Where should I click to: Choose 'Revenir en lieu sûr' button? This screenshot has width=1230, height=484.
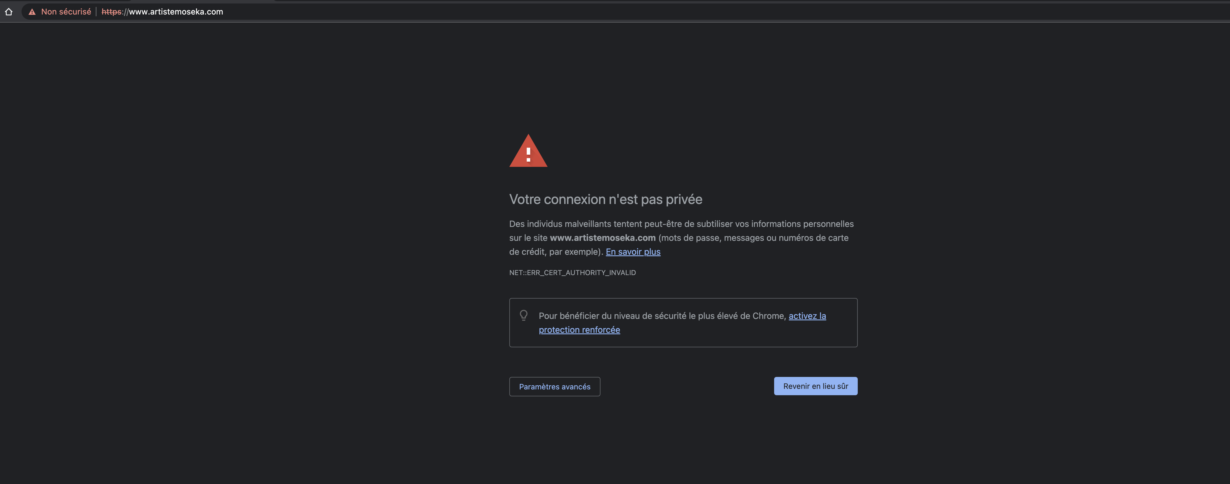coord(816,386)
